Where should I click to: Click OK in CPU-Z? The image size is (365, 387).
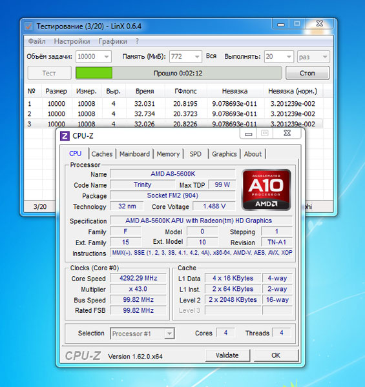[276, 355]
